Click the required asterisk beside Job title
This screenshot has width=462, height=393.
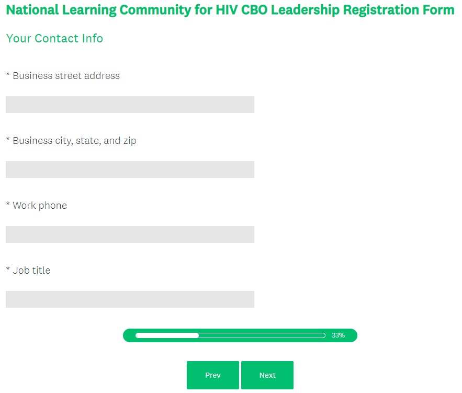(8, 270)
